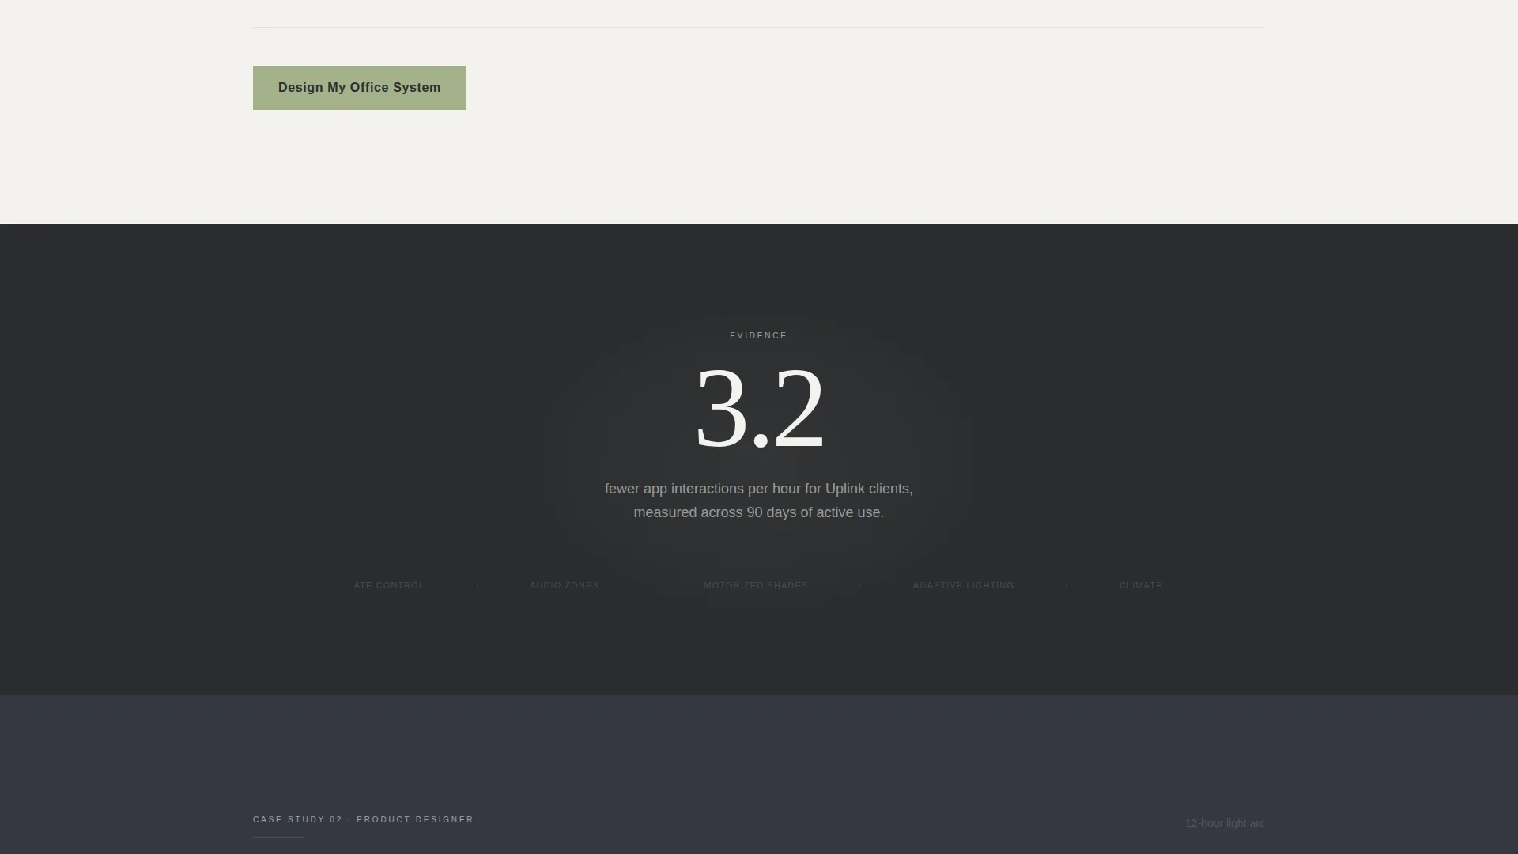Click the ATE CONTROL marquee item

pos(389,585)
